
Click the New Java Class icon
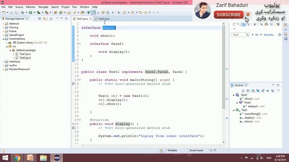pyautogui.click(x=61, y=13)
